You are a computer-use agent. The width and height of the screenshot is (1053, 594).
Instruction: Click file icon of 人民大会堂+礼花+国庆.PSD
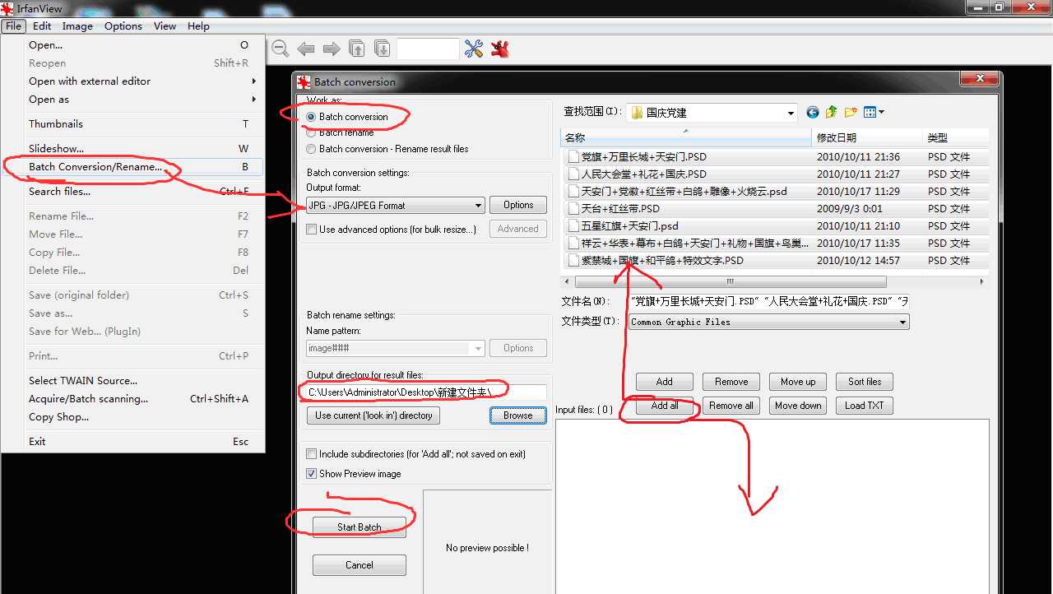[x=573, y=174]
